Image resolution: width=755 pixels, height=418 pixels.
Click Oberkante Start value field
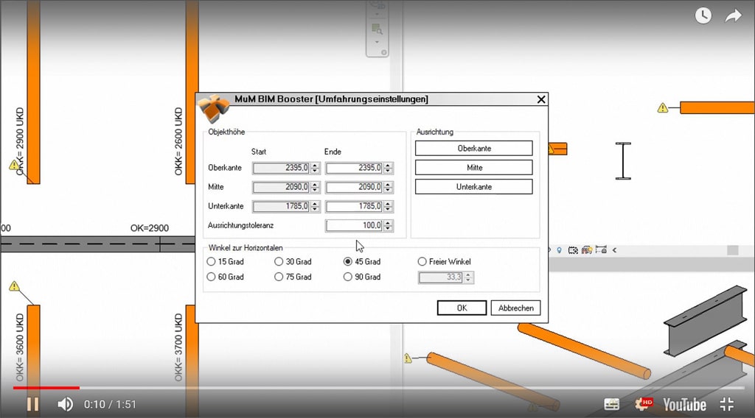(x=281, y=168)
